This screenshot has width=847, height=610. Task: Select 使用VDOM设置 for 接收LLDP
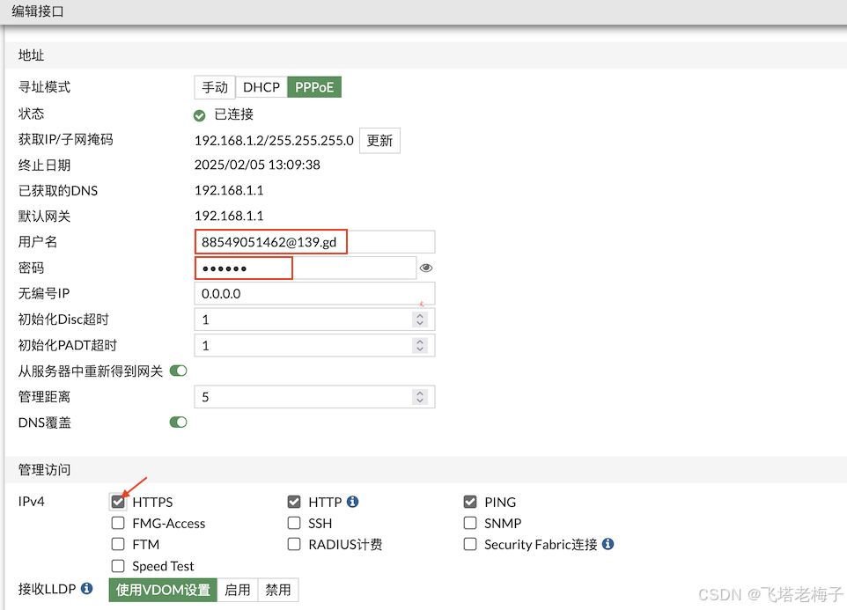point(163,590)
